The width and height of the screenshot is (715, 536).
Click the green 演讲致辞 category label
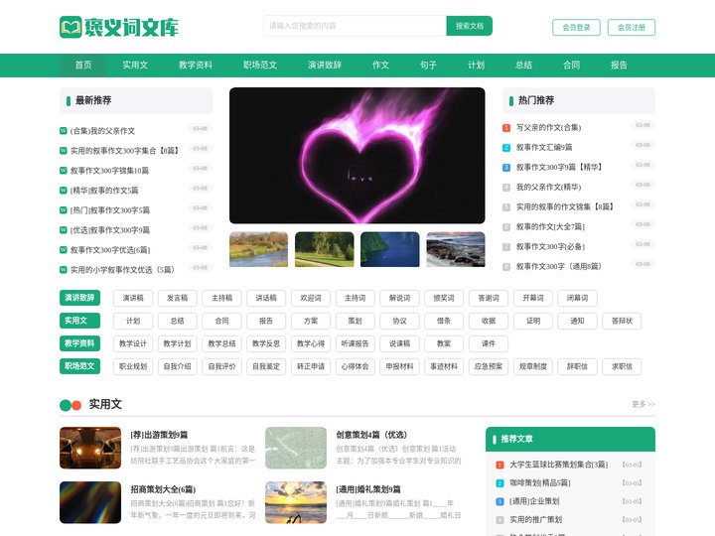[79, 298]
